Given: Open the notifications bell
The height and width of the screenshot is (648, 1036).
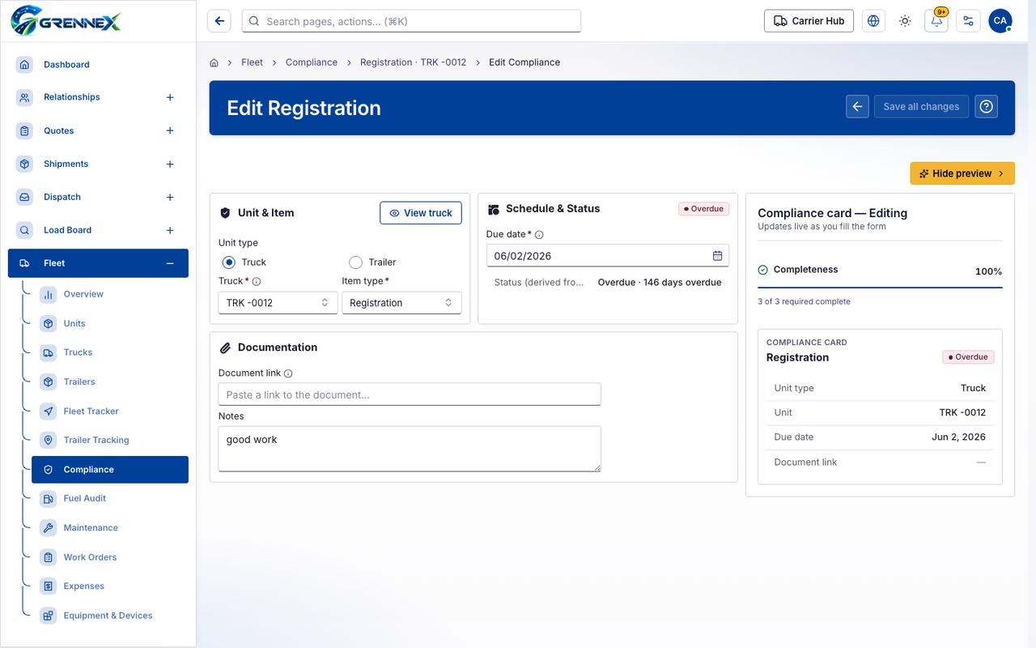Looking at the screenshot, I should point(936,21).
